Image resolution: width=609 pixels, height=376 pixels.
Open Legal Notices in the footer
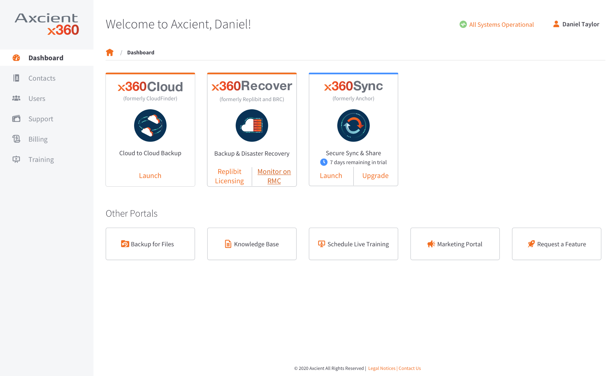coord(382,368)
